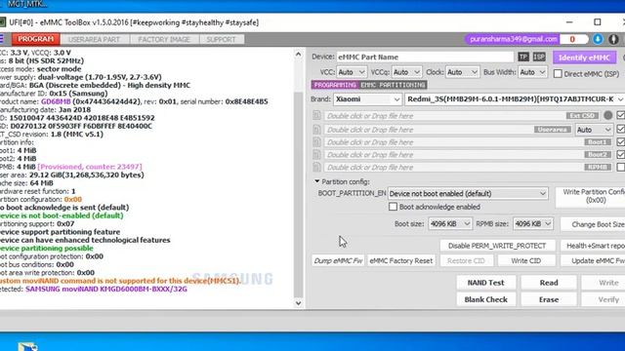Click the UFI app icon in the title bar

2,22
